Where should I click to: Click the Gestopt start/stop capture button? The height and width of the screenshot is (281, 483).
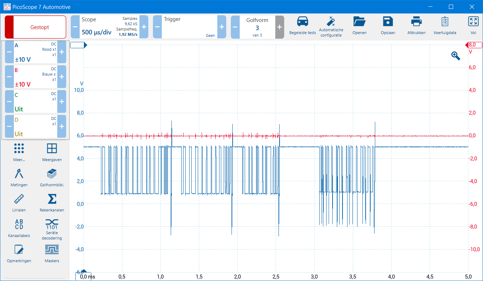[36, 27]
